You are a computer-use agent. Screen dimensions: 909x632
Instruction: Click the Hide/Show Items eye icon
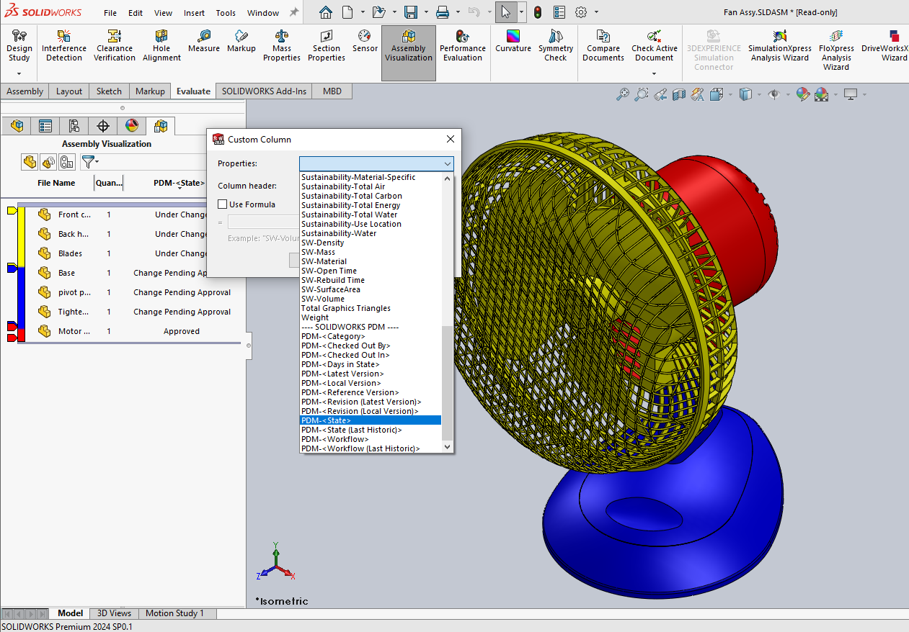[x=775, y=94]
